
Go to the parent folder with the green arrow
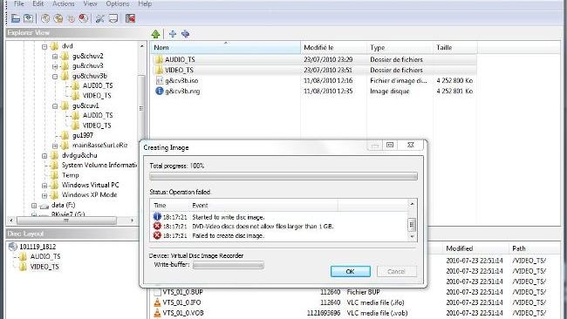[156, 34]
